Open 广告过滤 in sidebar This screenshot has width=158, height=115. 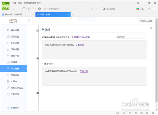[14, 94]
